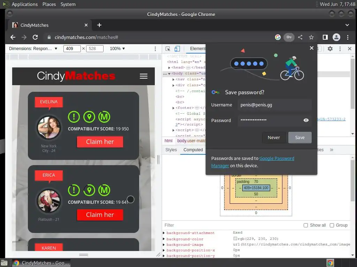Screen dimensions: 357x267
Task: Click the viewport width field 409
Action: click(x=72, y=49)
